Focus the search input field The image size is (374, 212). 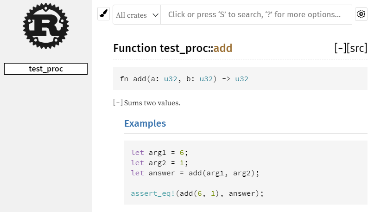[x=256, y=15]
